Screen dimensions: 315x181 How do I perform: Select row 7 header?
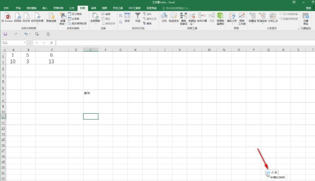[3, 94]
